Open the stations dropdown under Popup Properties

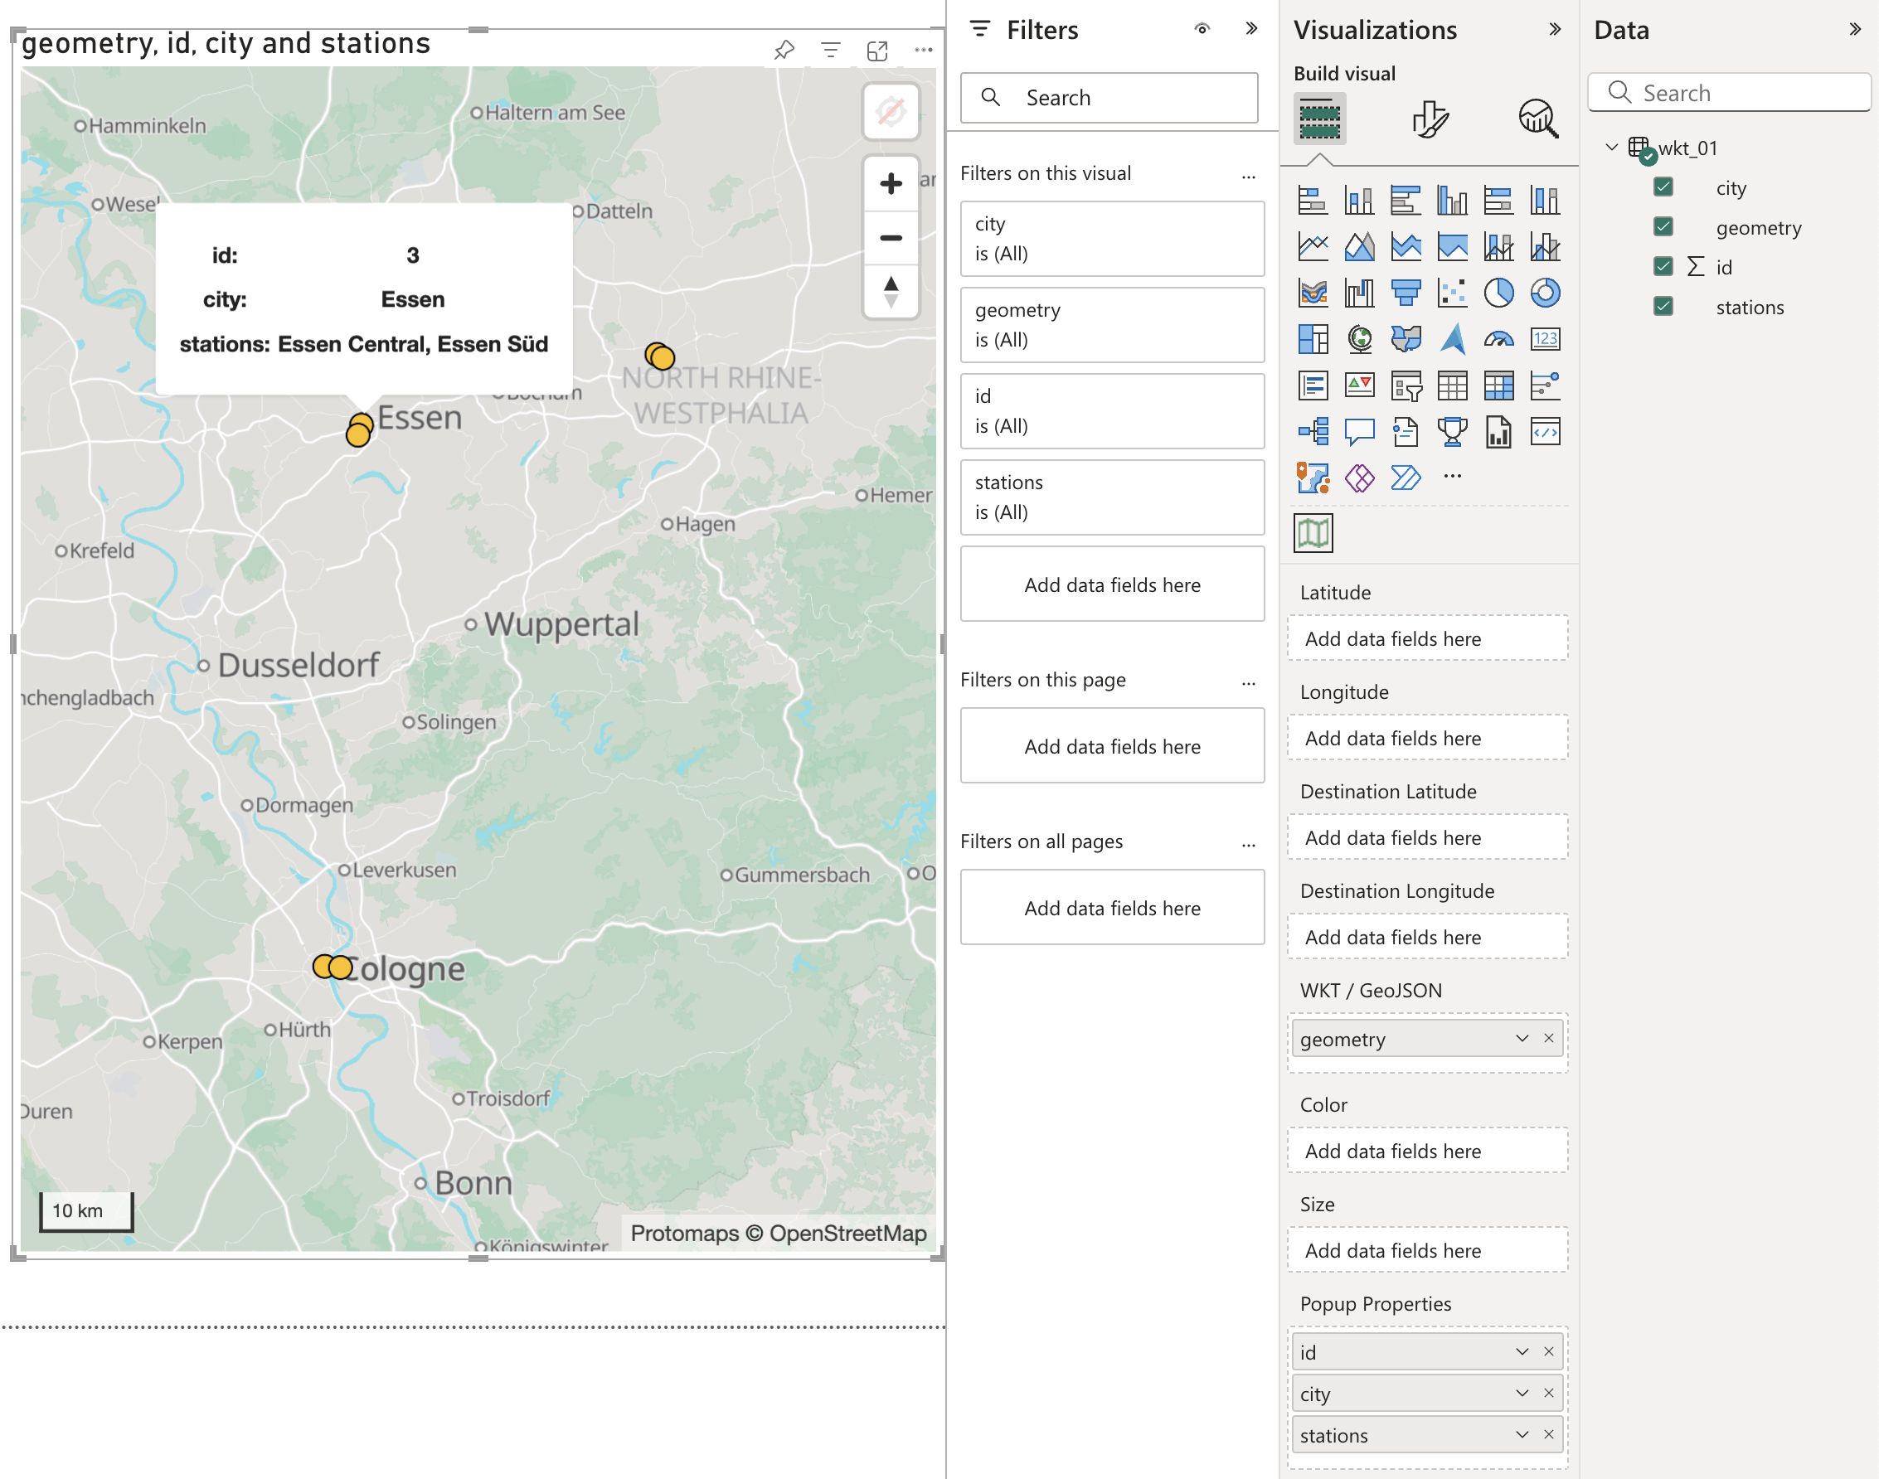point(1522,1435)
